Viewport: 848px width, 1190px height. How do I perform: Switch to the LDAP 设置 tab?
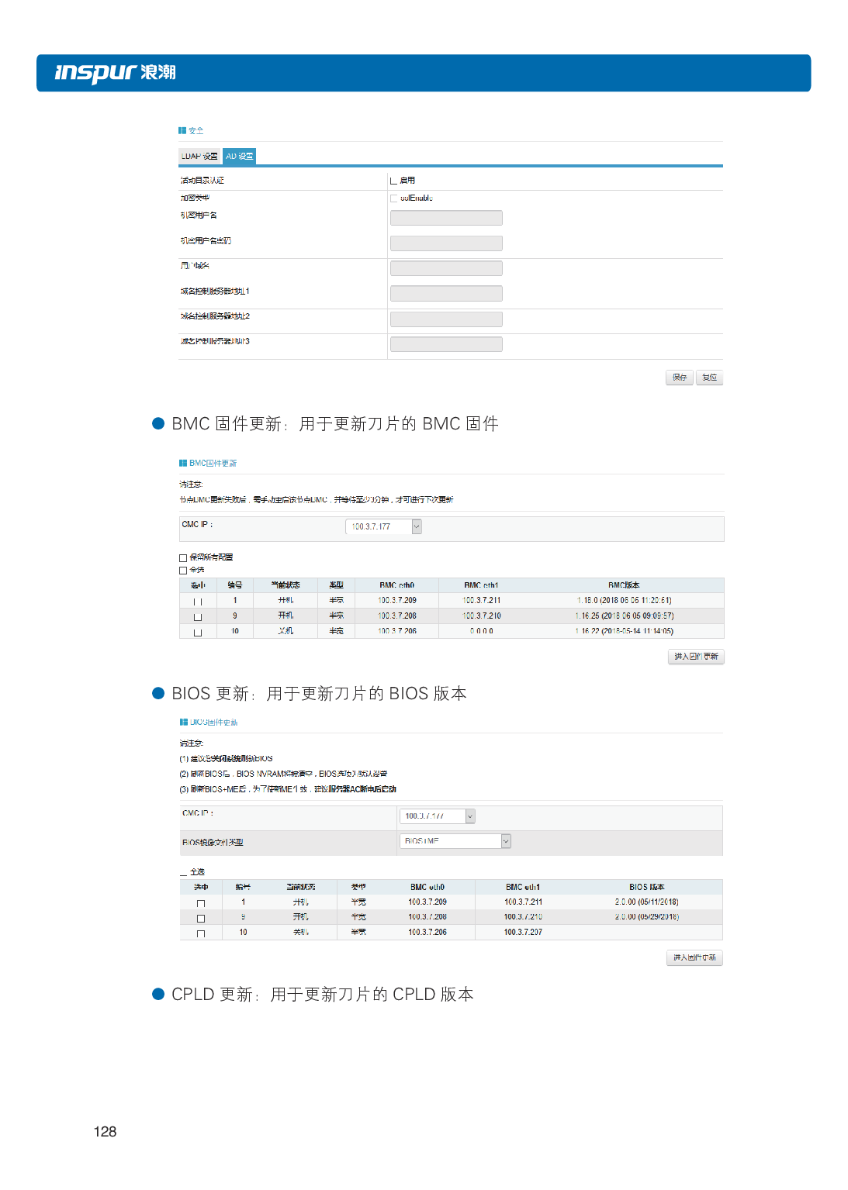[199, 157]
